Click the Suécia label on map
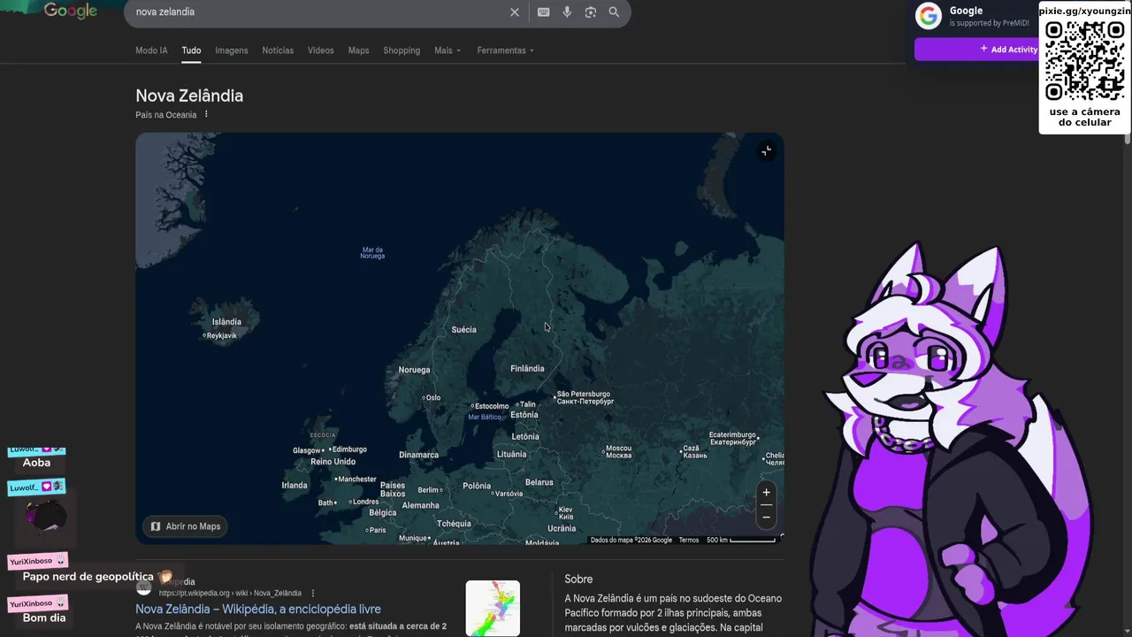Screen dimensions: 1132x637 click(463, 330)
